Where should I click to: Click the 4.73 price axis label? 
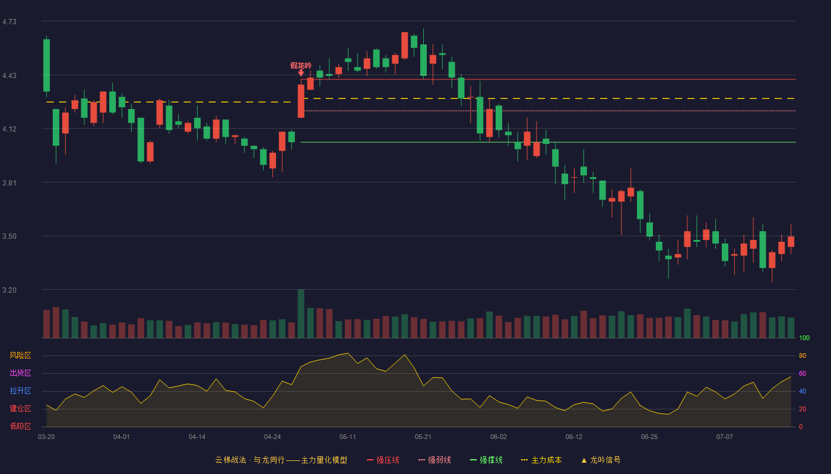point(9,22)
